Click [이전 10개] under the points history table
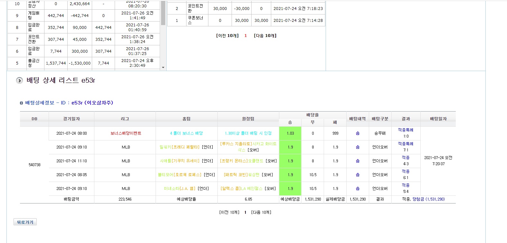 pyautogui.click(x=227, y=36)
